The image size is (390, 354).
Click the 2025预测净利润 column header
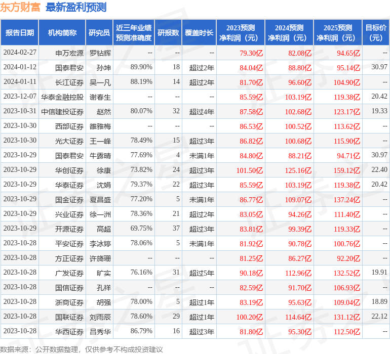coord(338,32)
